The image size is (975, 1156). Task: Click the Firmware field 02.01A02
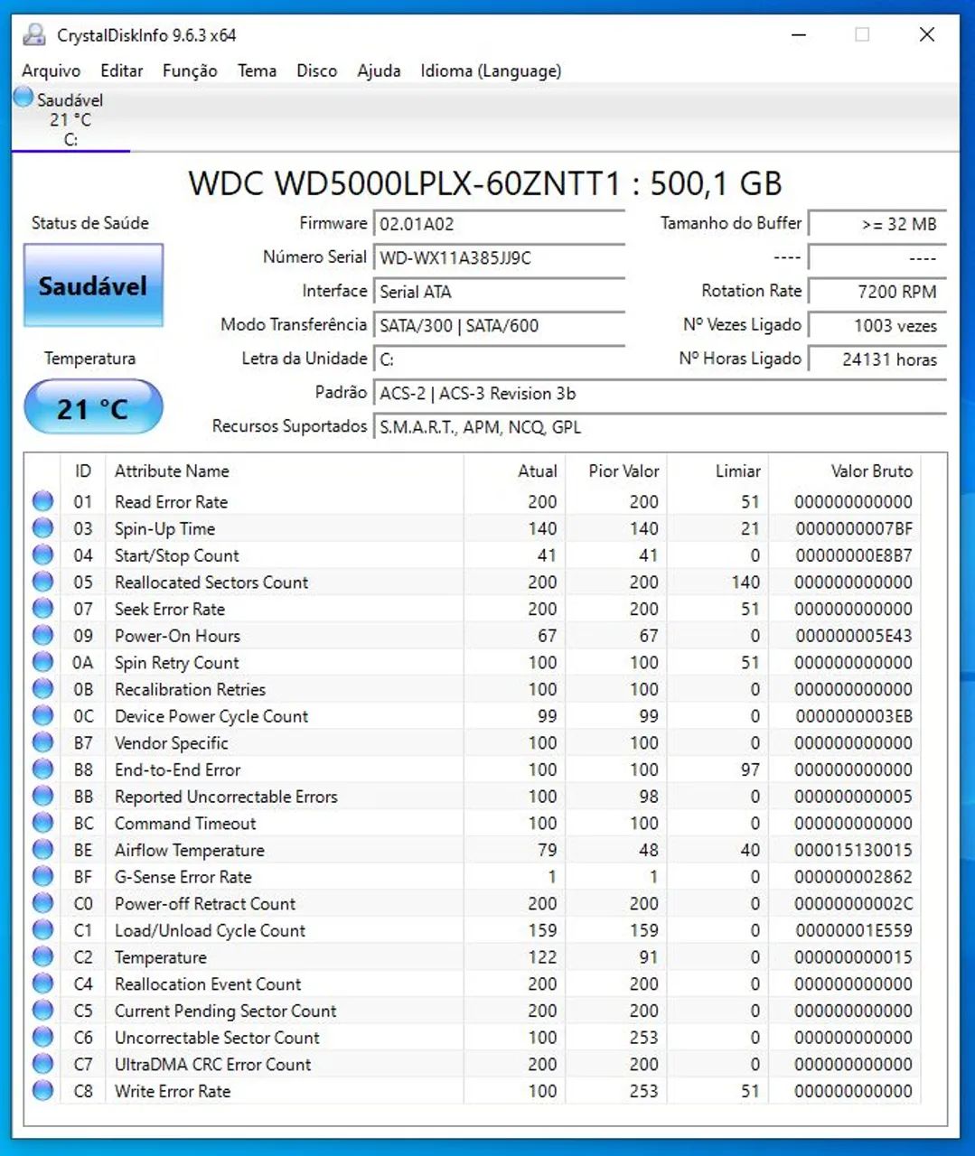click(500, 224)
